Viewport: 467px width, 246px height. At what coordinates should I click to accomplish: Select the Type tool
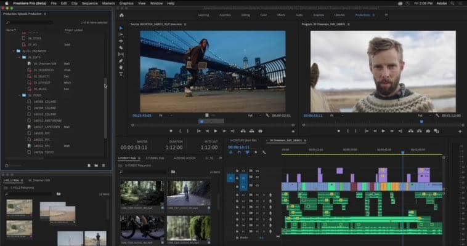point(121,74)
